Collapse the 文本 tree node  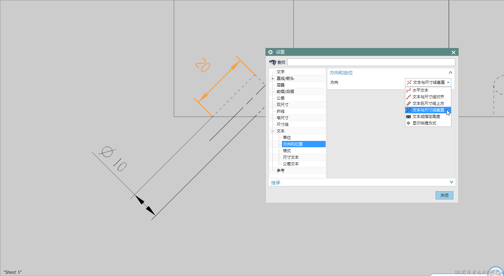[272, 131]
